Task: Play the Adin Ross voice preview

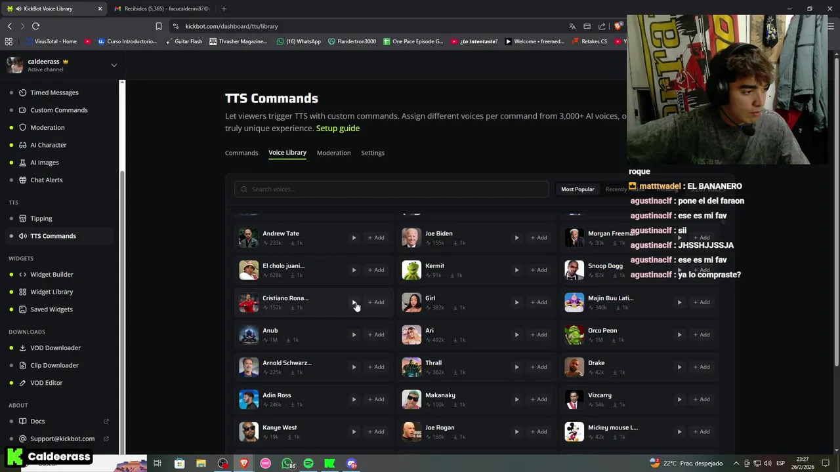Action: coord(354,399)
